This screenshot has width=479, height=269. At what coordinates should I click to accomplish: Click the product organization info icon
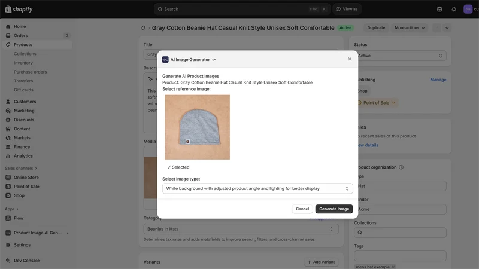point(401,167)
